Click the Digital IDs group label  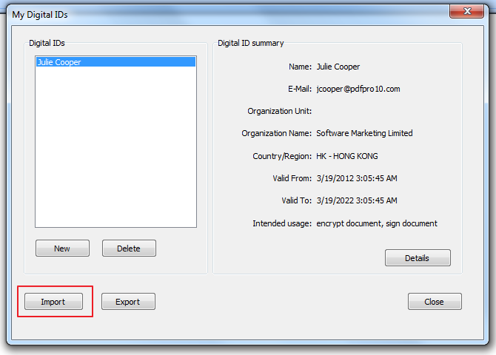click(47, 44)
